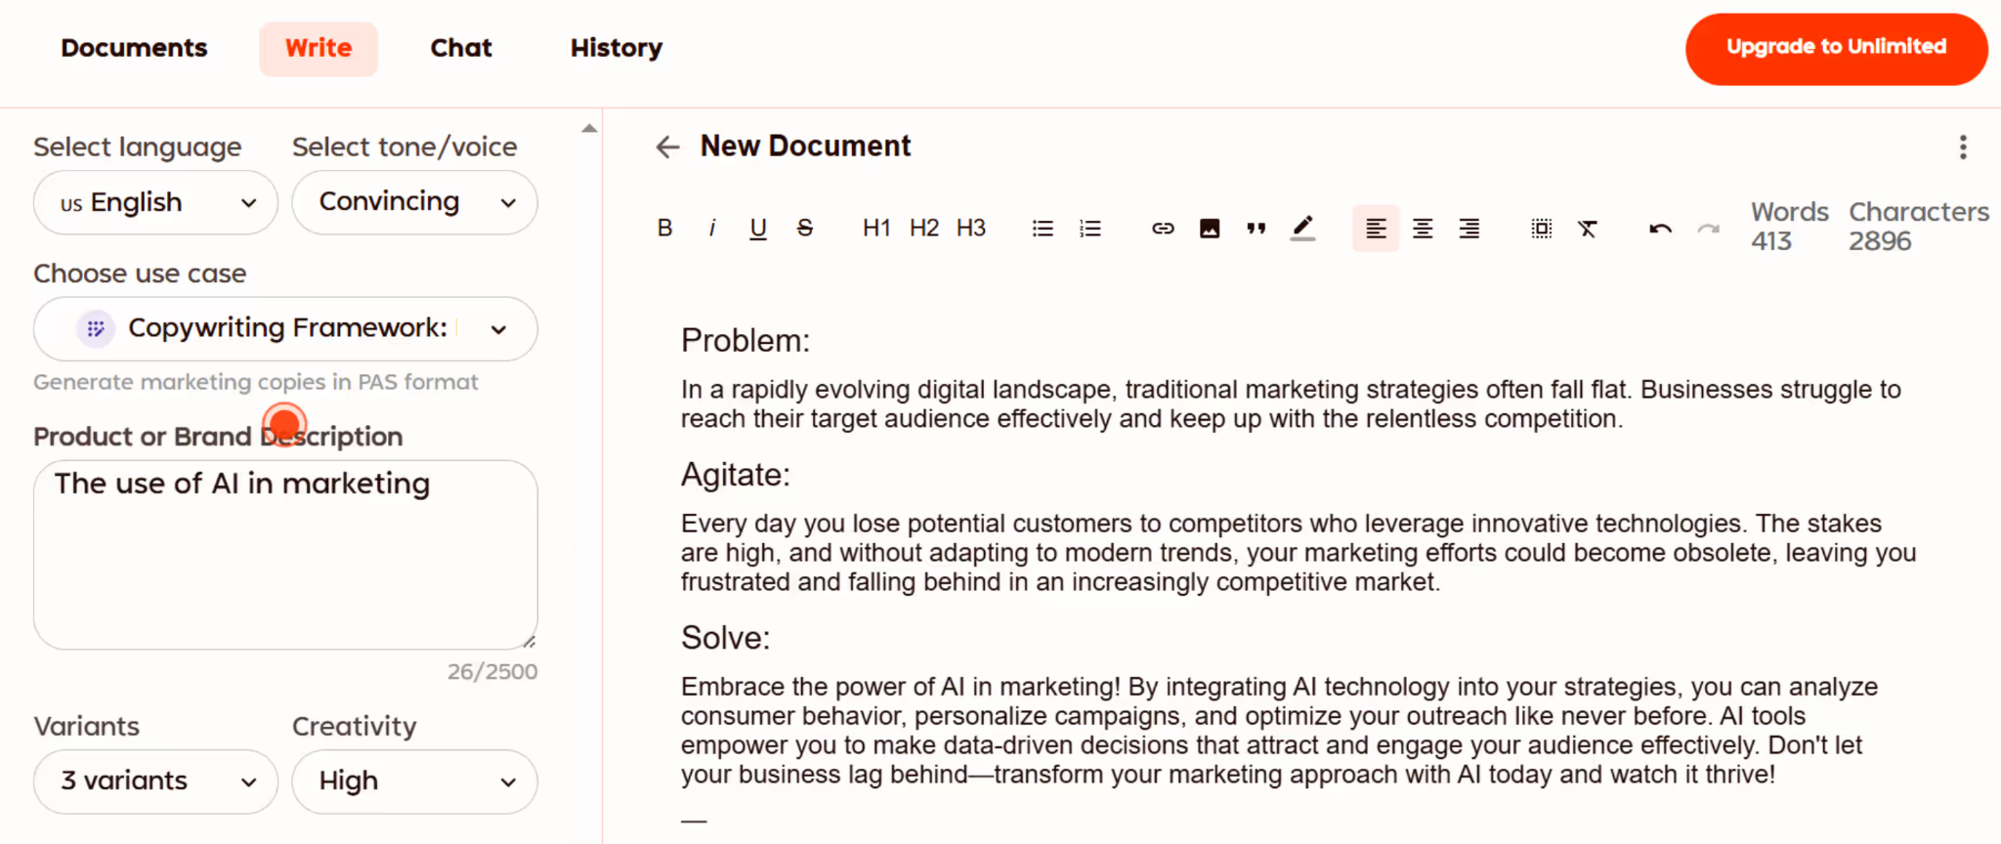The height and width of the screenshot is (844, 2001).
Task: Open the Select language dropdown
Action: coord(156,202)
